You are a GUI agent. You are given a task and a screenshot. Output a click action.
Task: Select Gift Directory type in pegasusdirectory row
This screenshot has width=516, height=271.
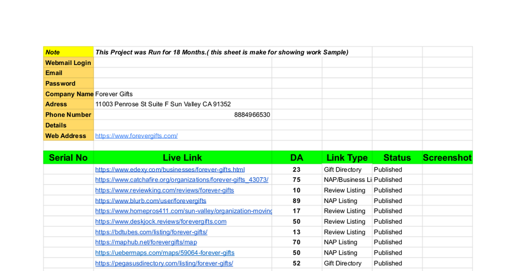pyautogui.click(x=347, y=263)
